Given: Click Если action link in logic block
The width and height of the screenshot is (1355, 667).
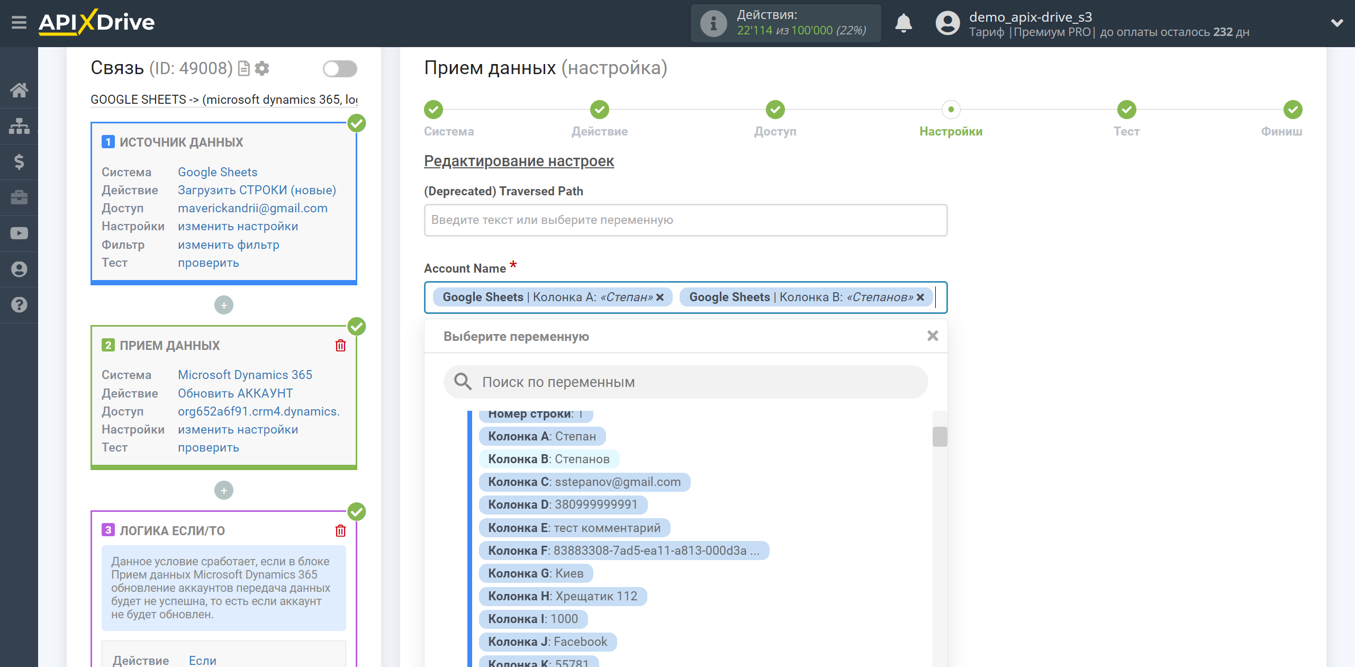Looking at the screenshot, I should 203,660.
